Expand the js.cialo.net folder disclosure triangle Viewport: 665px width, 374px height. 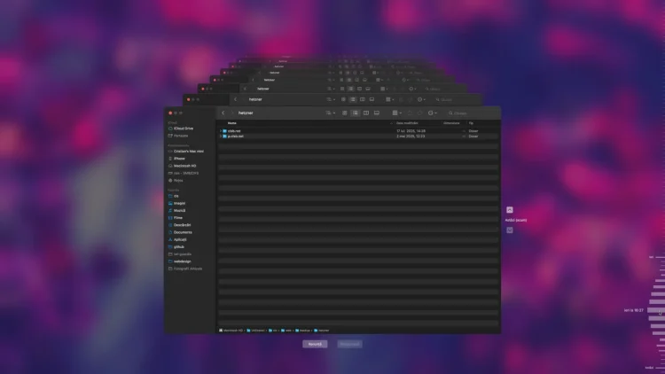point(221,136)
